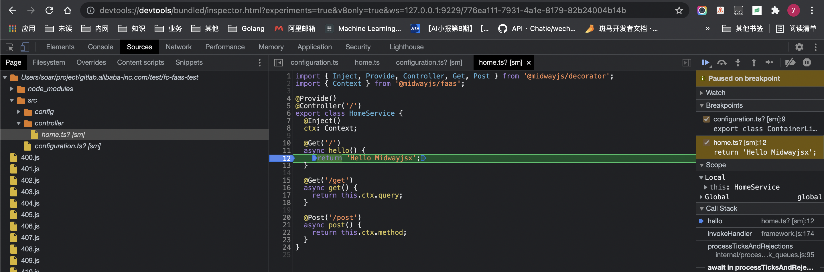Select processTicksAndRejections stack frame
The width and height of the screenshot is (824, 272).
tap(760, 251)
